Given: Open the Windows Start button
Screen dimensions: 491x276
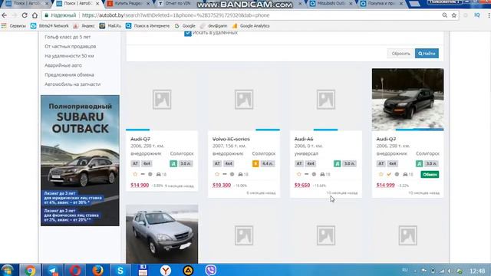Looking at the screenshot, I should (8, 271).
